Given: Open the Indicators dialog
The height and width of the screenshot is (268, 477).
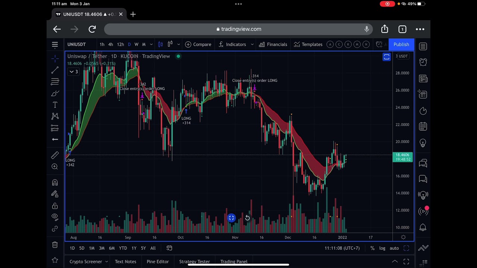Looking at the screenshot, I should coord(233,44).
